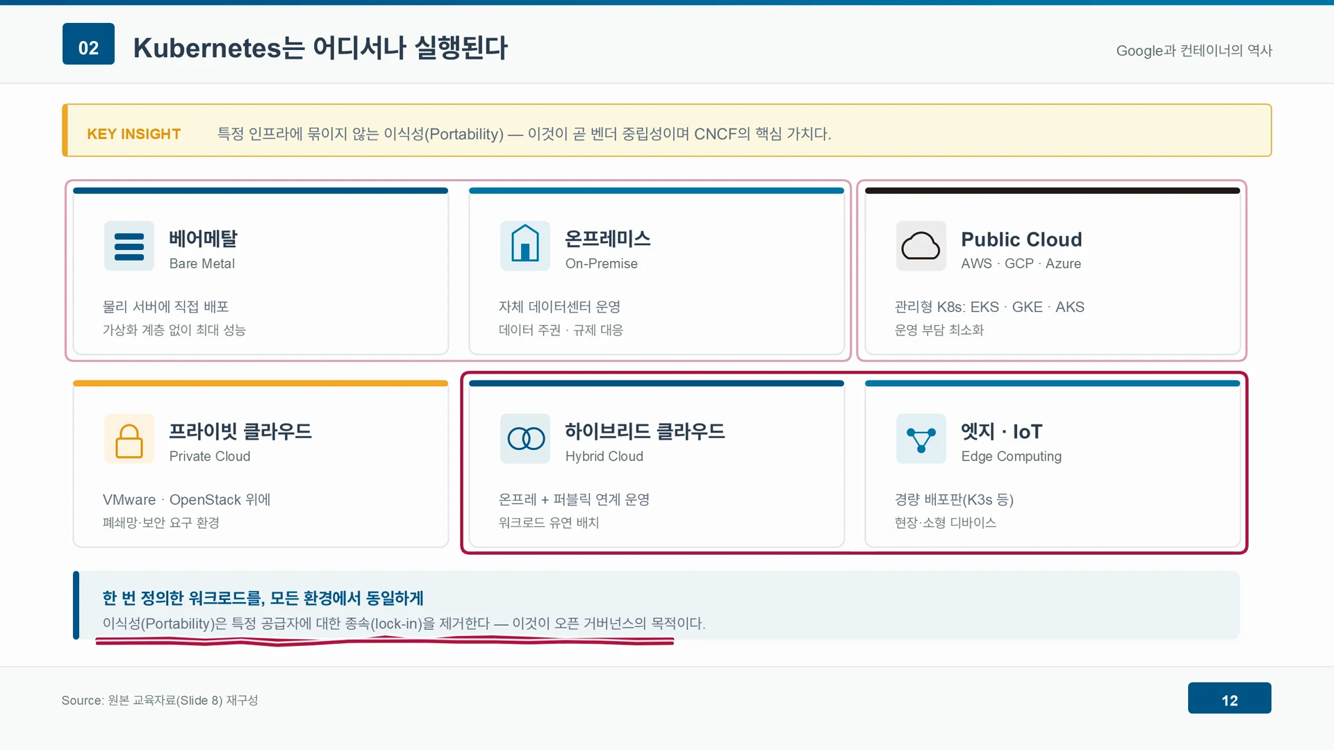Click the '한 번 정의한 워크로드를' summary heading
This screenshot has height=750, width=1334.
(x=263, y=598)
